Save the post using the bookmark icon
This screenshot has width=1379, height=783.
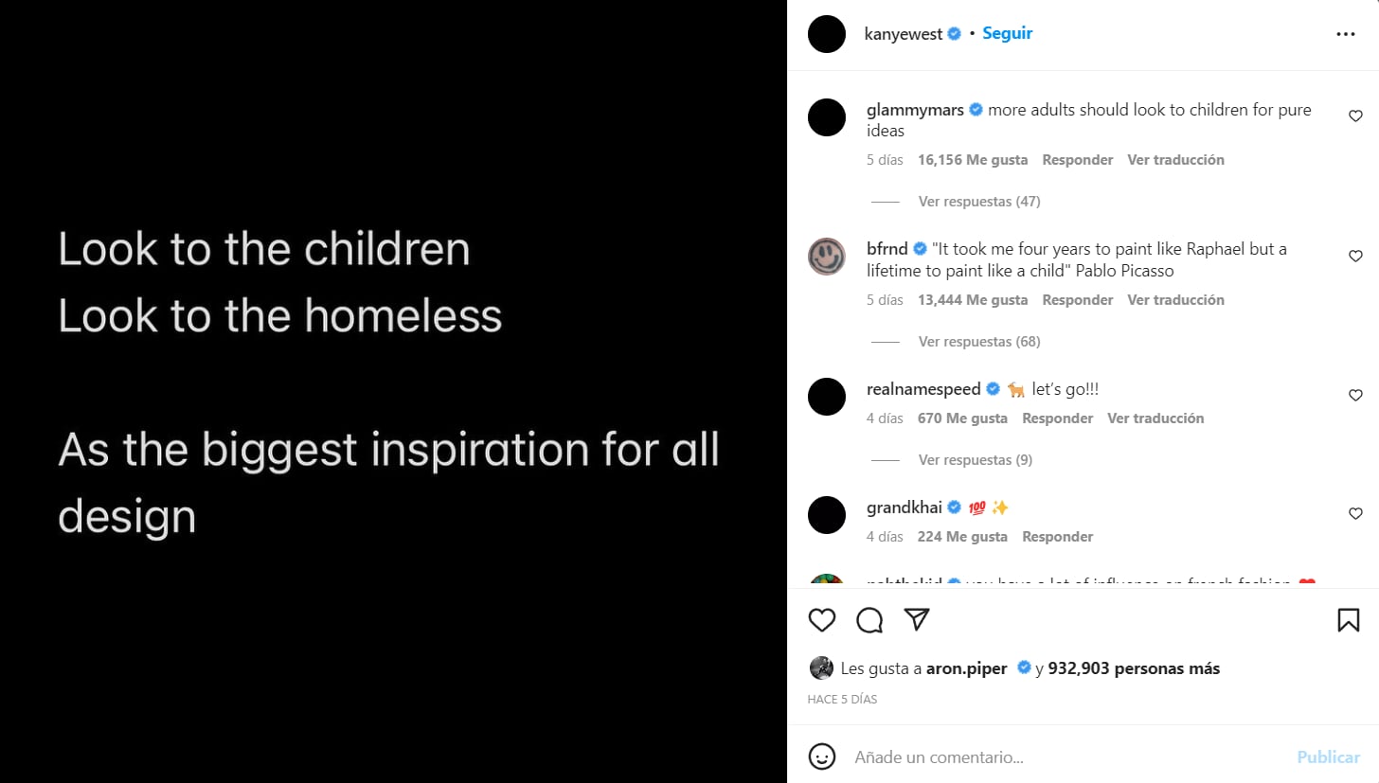(1348, 619)
